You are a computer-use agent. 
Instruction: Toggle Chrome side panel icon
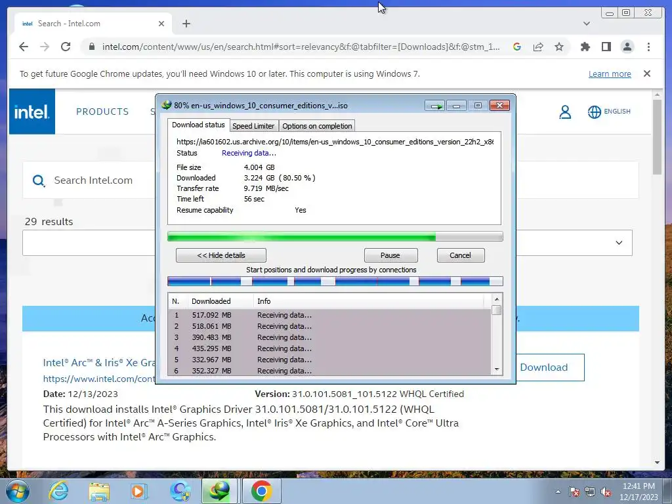coord(606,47)
